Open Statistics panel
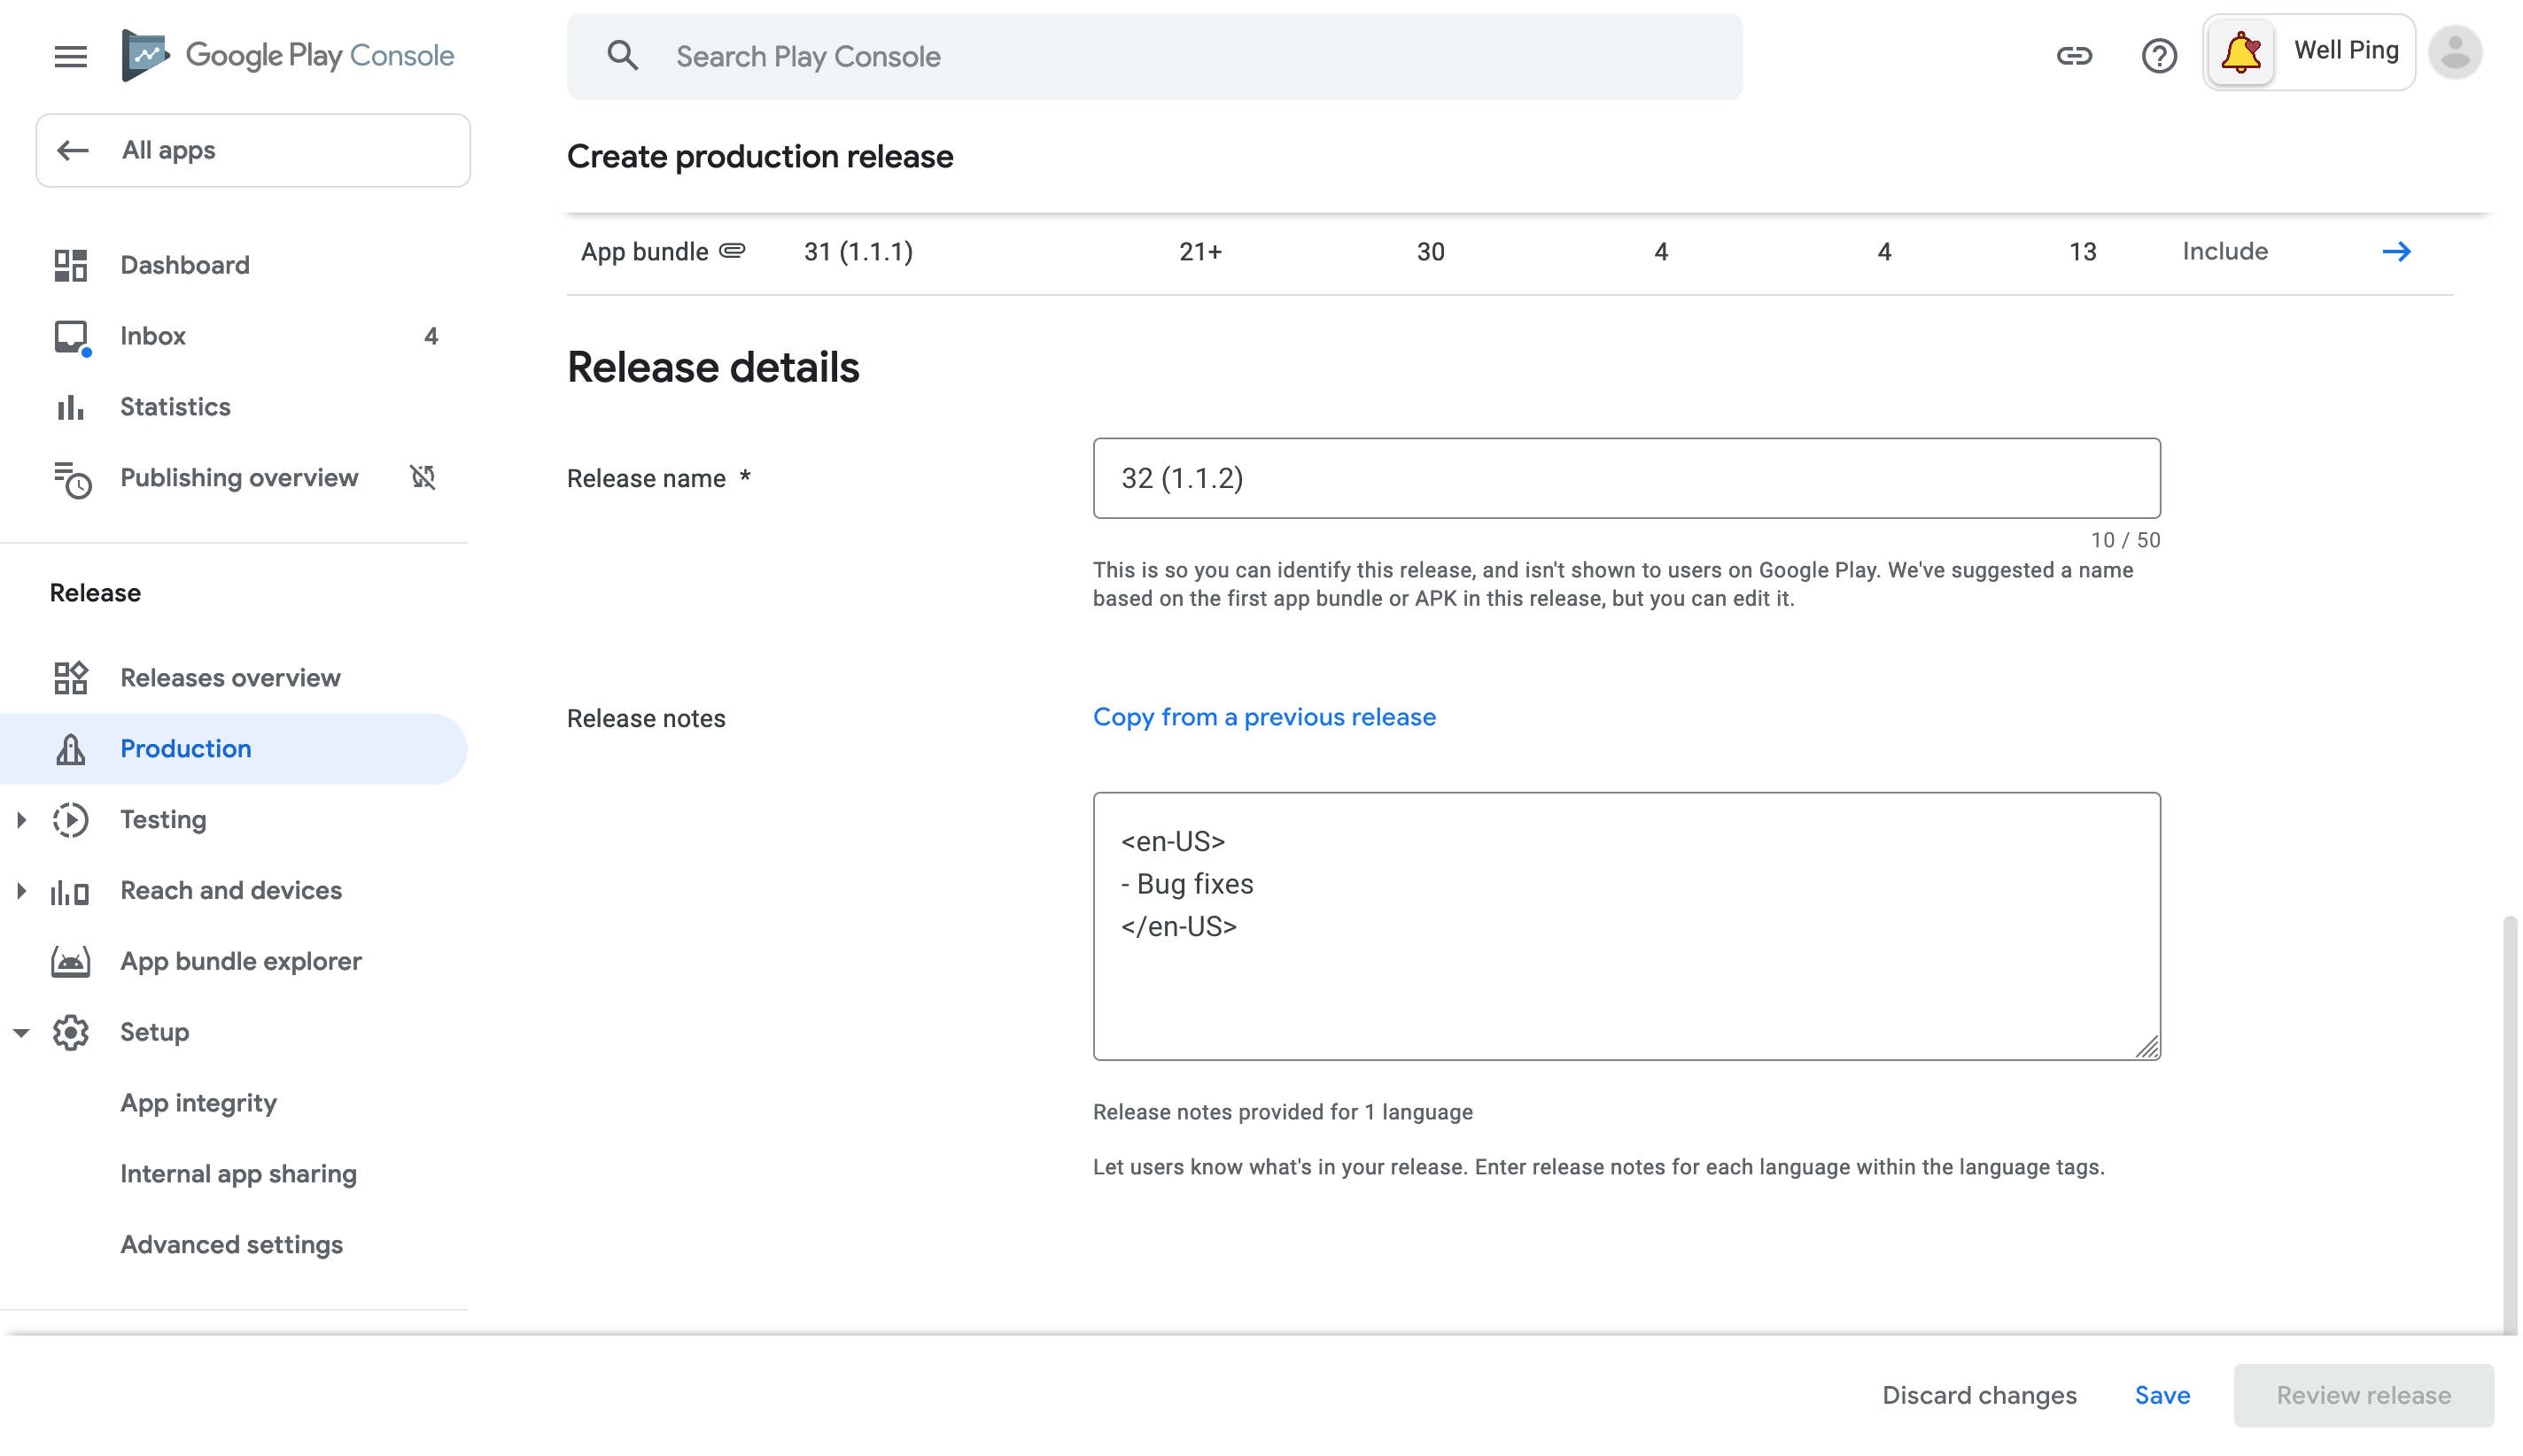Image resolution: width=2523 pixels, height=1456 pixels. (x=175, y=406)
